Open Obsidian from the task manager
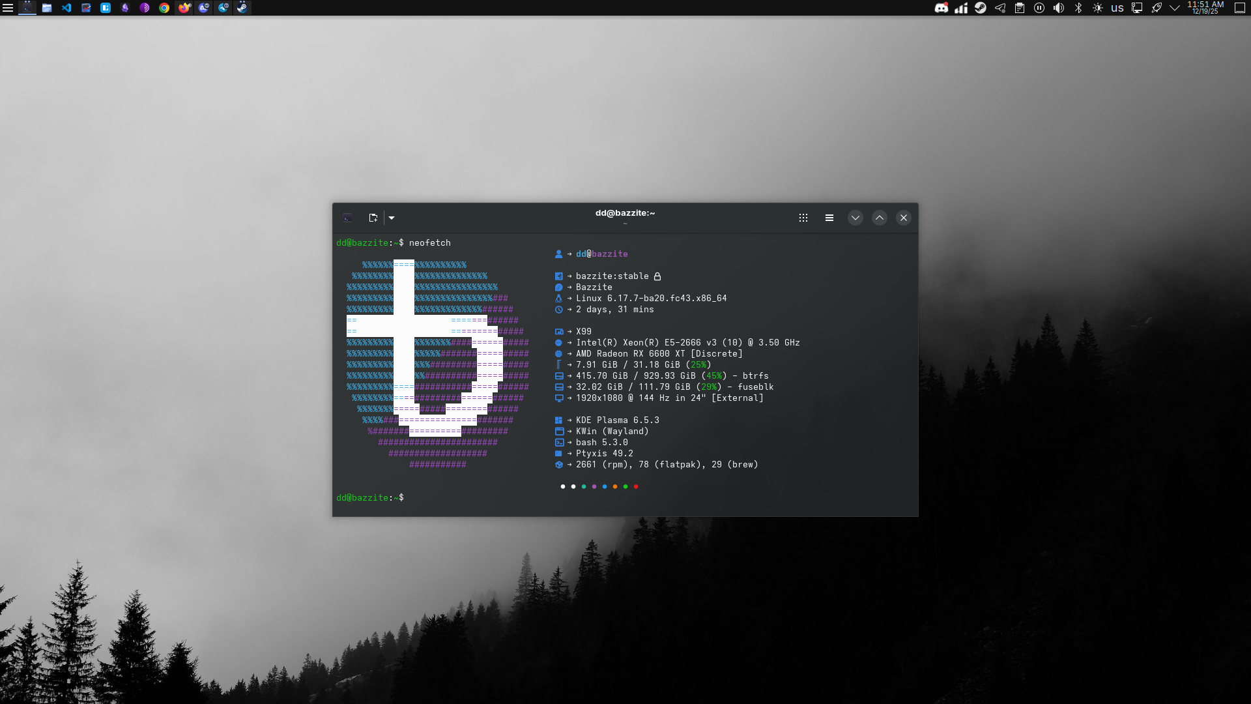This screenshot has height=704, width=1251. click(x=125, y=8)
